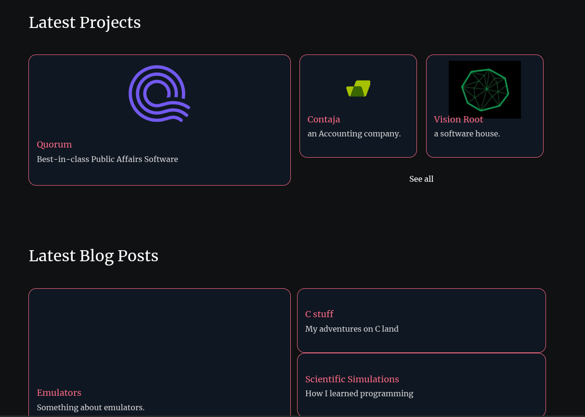Click the Latest Blog Posts heading
The width and height of the screenshot is (585, 417).
click(x=93, y=256)
